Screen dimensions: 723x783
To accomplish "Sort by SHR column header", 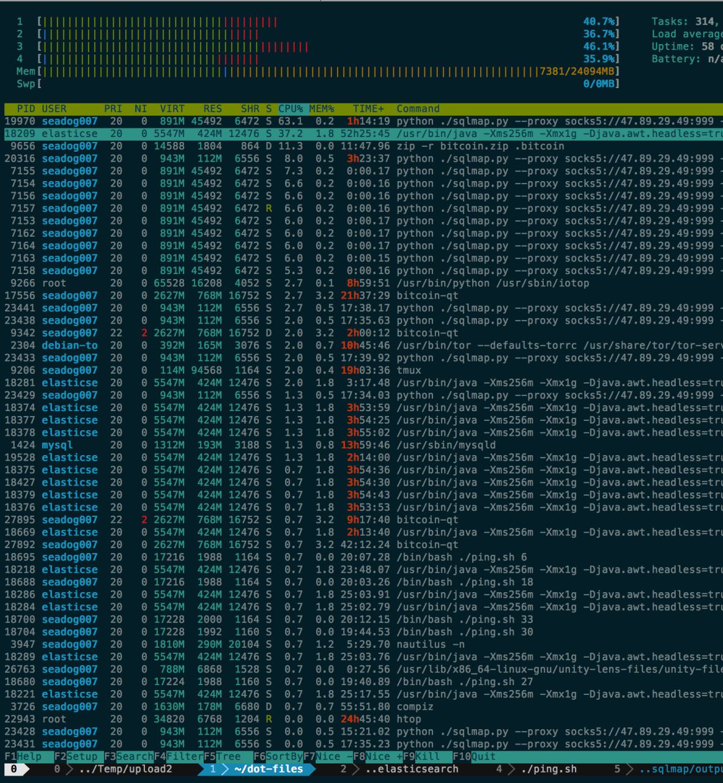I will point(250,109).
